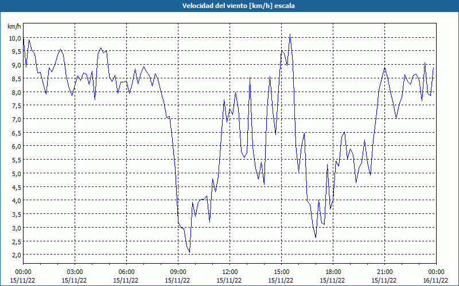The height and width of the screenshot is (286, 459).
Task: Select the 4,0 y-axis value label
Action: pyautogui.click(x=17, y=201)
